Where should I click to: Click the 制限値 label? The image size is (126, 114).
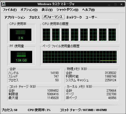coord(13,94)
